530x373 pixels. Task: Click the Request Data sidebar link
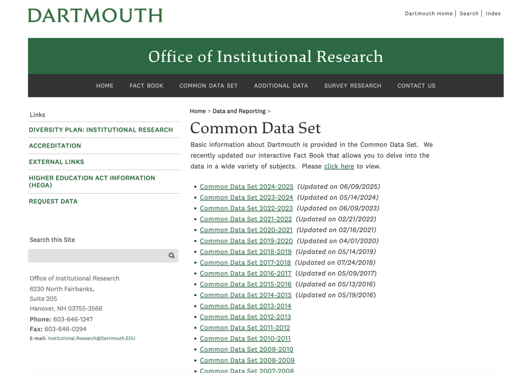[x=53, y=201]
